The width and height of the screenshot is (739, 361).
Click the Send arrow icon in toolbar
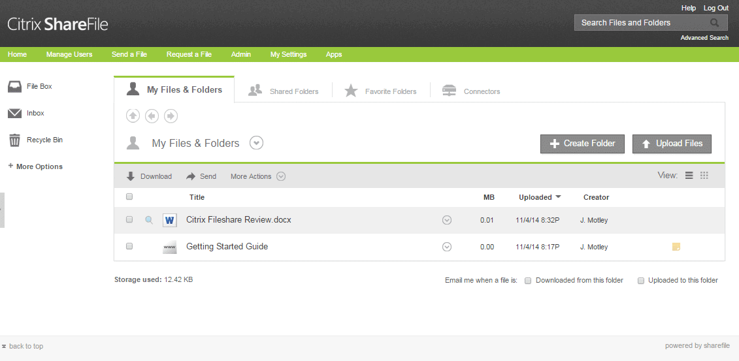(191, 176)
